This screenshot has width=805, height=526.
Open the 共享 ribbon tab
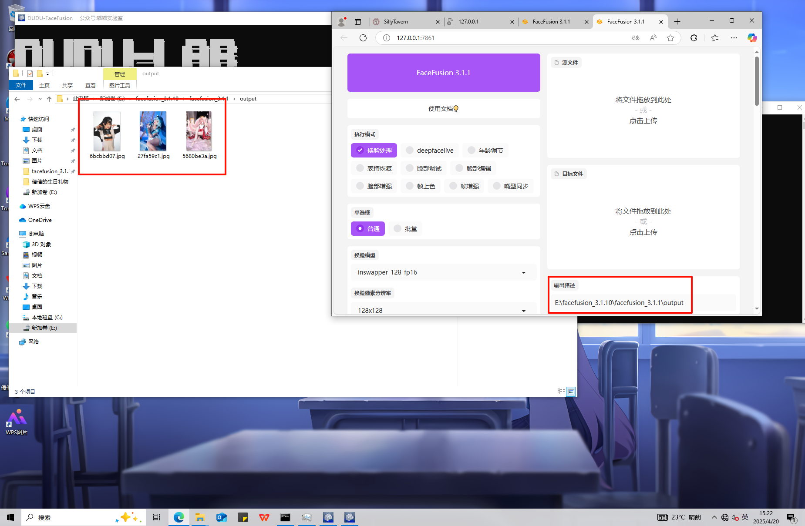67,85
